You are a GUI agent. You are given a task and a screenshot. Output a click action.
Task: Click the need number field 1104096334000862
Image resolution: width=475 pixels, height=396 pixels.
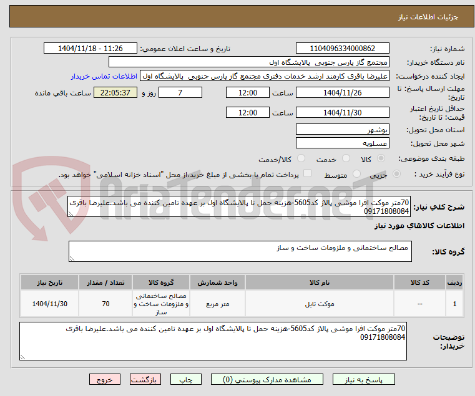point(342,49)
